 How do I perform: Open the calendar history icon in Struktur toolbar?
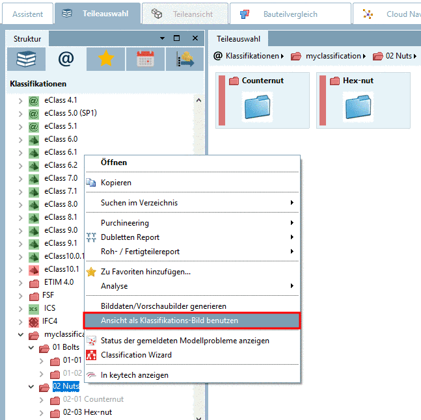(x=145, y=59)
